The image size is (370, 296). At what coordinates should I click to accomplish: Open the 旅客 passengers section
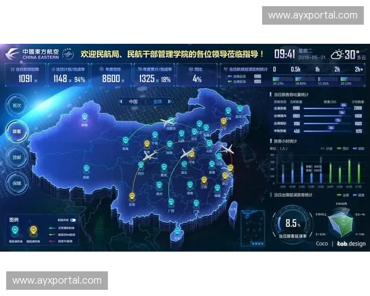17,131
